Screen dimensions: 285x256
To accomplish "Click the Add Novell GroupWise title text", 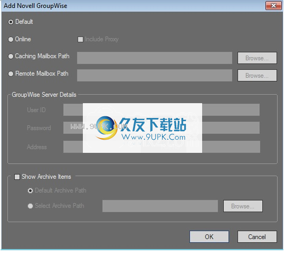I will click(x=35, y=6).
